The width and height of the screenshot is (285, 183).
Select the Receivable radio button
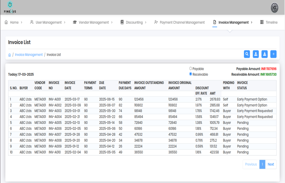(x=191, y=74)
